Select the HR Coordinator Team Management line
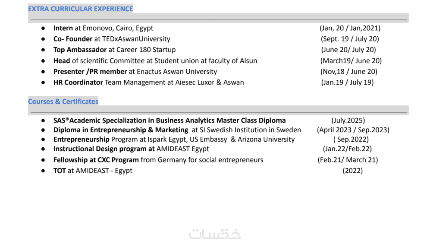The width and height of the screenshot is (430, 244). [148, 82]
